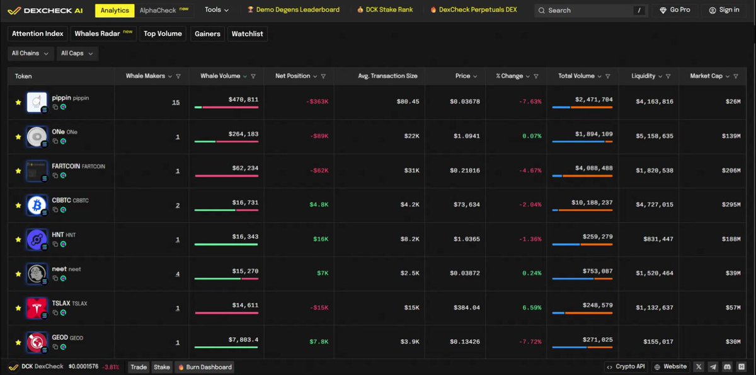Sort by the Whale Makers column header
Viewport: 756px width, 375px height.
[x=149, y=76]
